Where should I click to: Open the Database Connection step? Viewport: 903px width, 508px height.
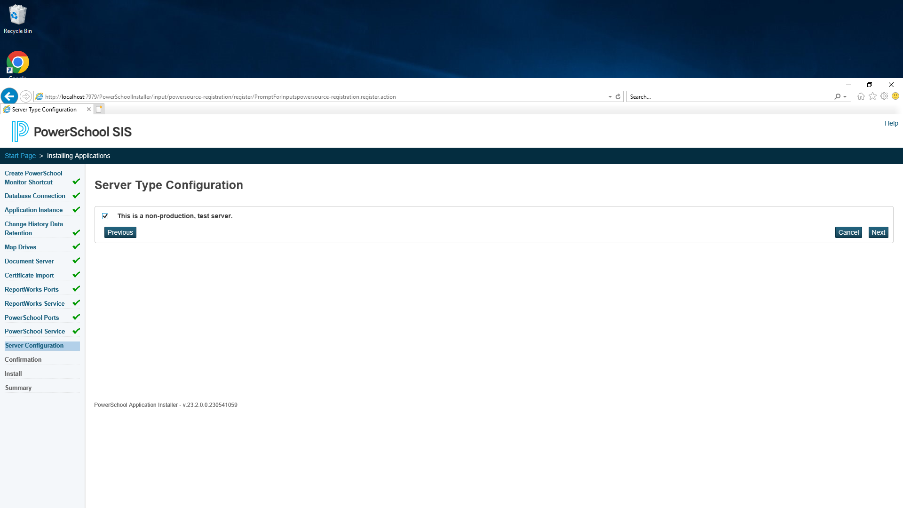(x=35, y=196)
